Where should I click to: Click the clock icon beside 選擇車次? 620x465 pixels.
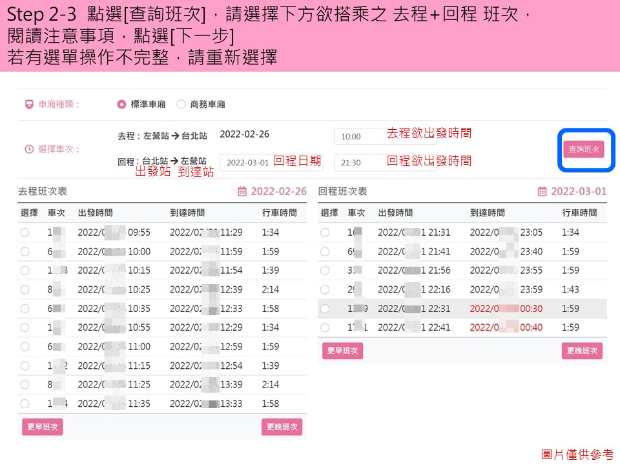[28, 149]
